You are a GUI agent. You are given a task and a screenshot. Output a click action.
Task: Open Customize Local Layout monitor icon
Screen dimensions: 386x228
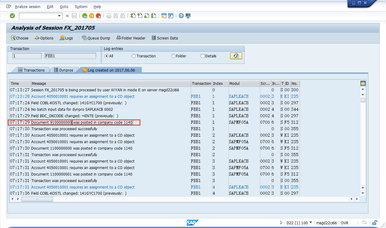coord(188,16)
